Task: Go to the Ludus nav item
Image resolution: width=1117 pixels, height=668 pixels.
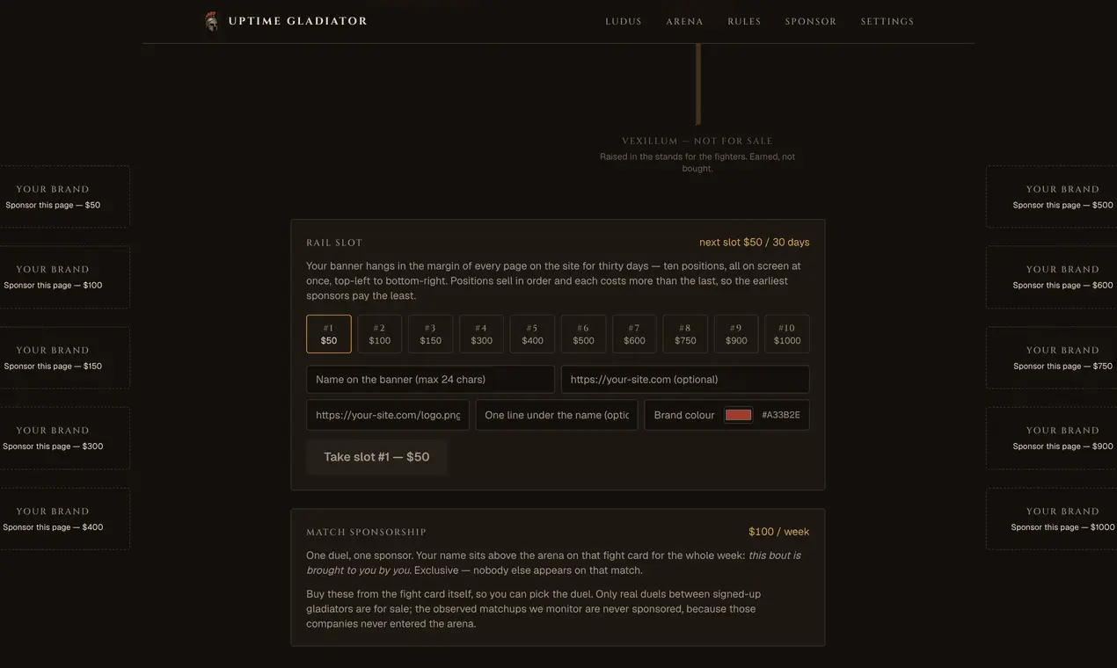Action: (624, 21)
